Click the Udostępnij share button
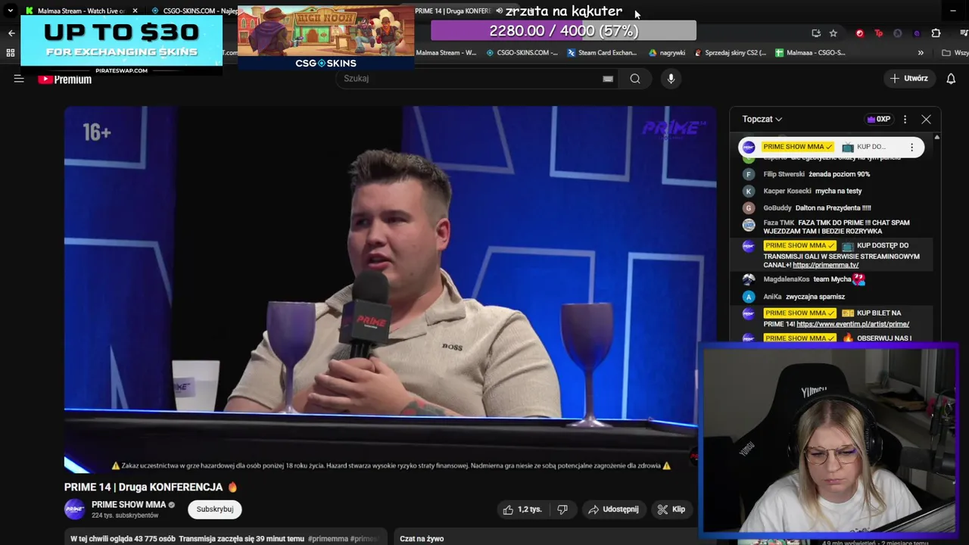The image size is (969, 545). [613, 509]
